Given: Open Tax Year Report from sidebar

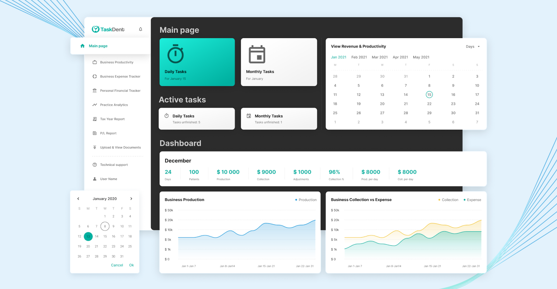Looking at the screenshot, I should (112, 119).
